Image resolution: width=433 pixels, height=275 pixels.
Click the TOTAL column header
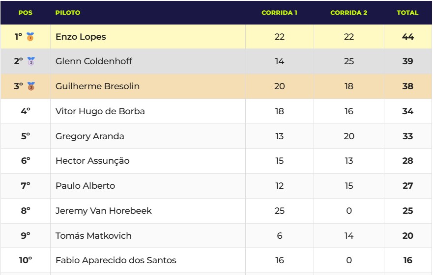tap(407, 13)
